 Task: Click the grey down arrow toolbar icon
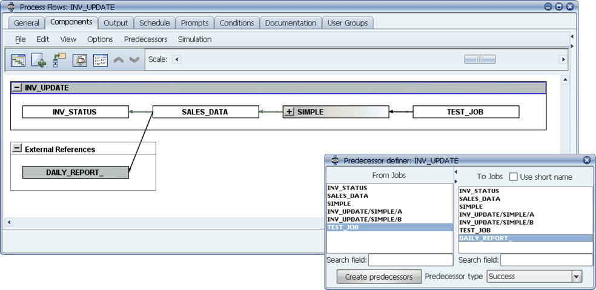pyautogui.click(x=134, y=60)
